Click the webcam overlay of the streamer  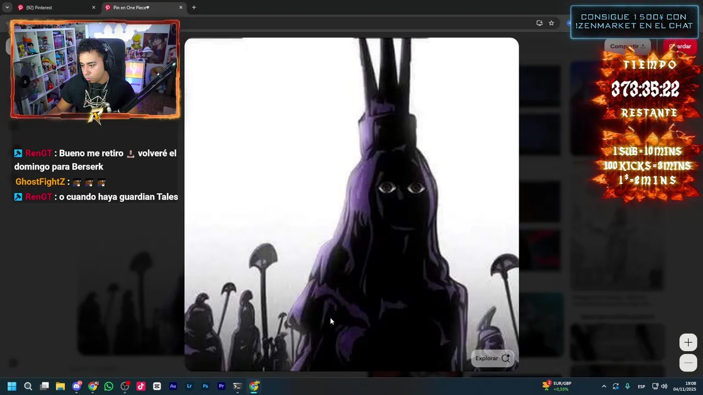tap(95, 69)
